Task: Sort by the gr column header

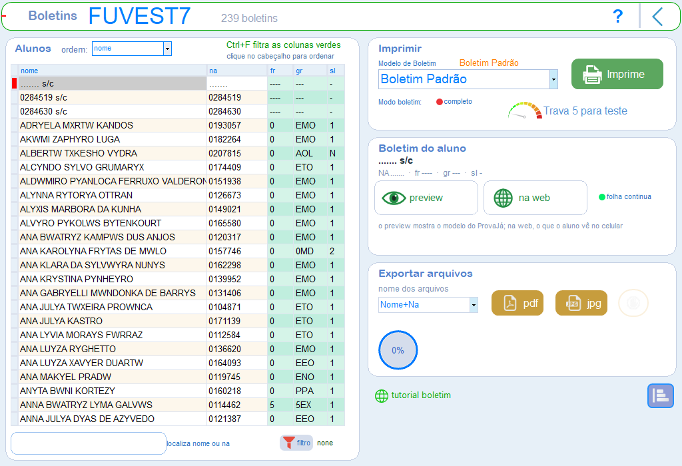Action: pyautogui.click(x=310, y=71)
